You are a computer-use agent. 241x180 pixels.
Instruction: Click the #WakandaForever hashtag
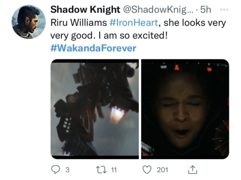click(93, 48)
